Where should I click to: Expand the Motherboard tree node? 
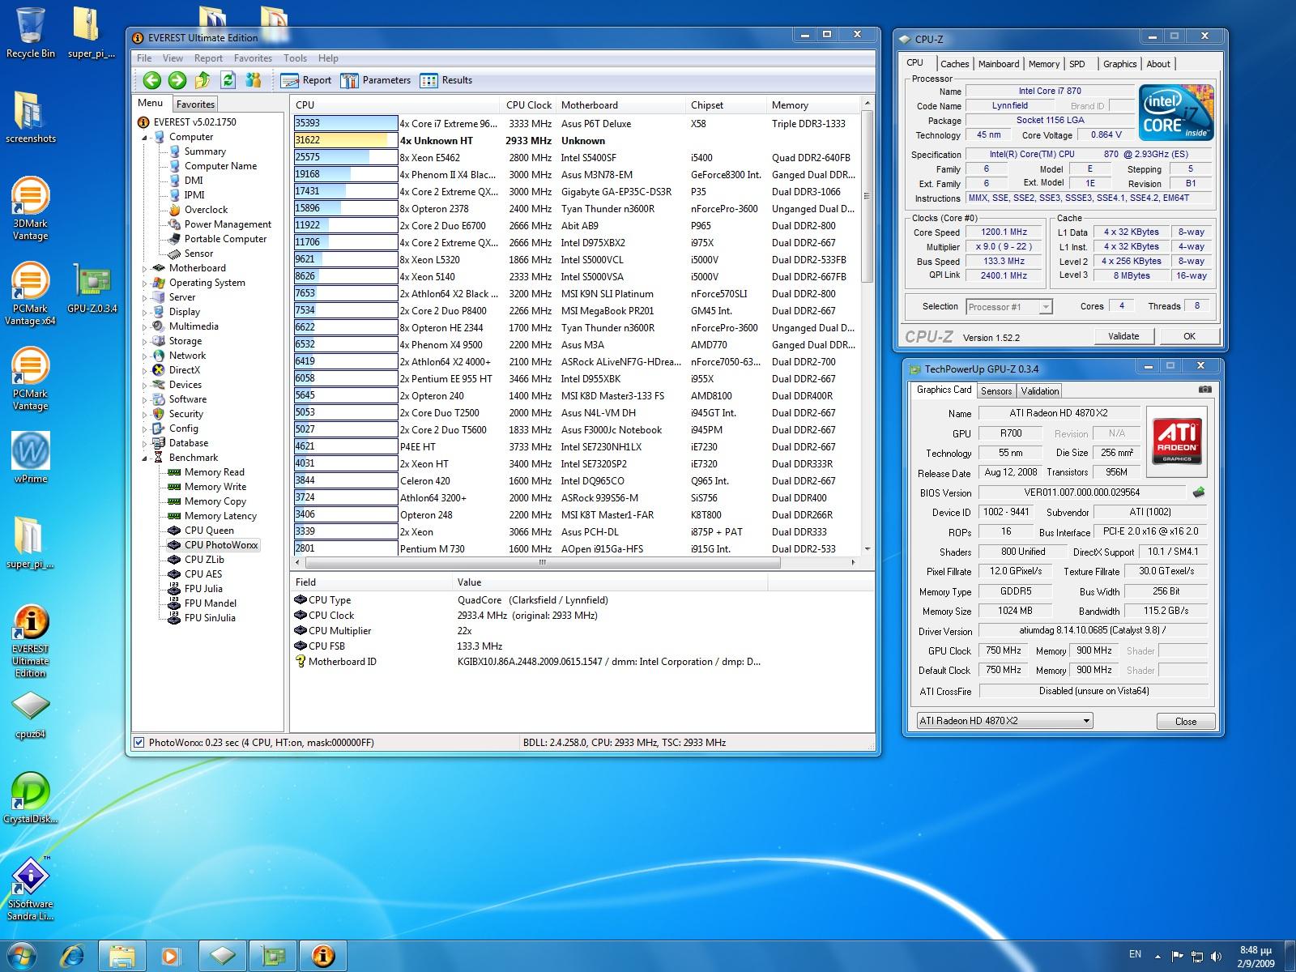tap(146, 268)
